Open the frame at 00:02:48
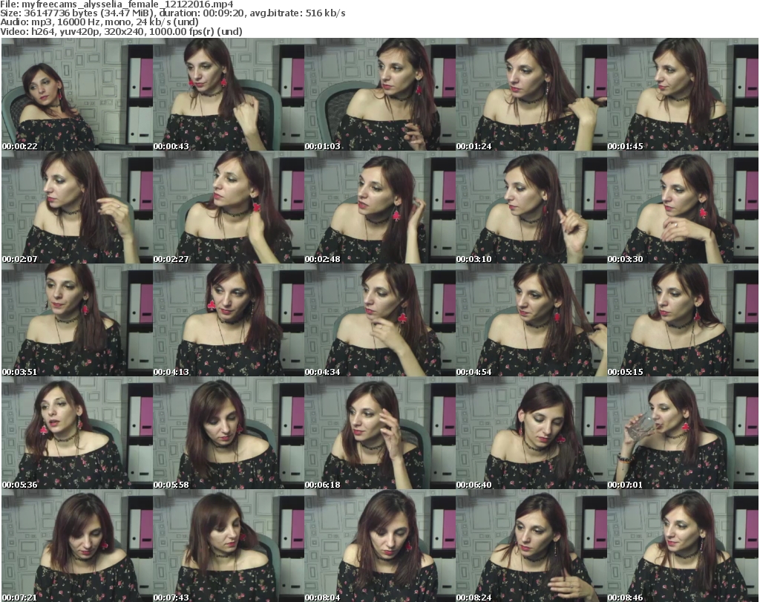Image resolution: width=760 pixels, height=602 pixels. 380,207
